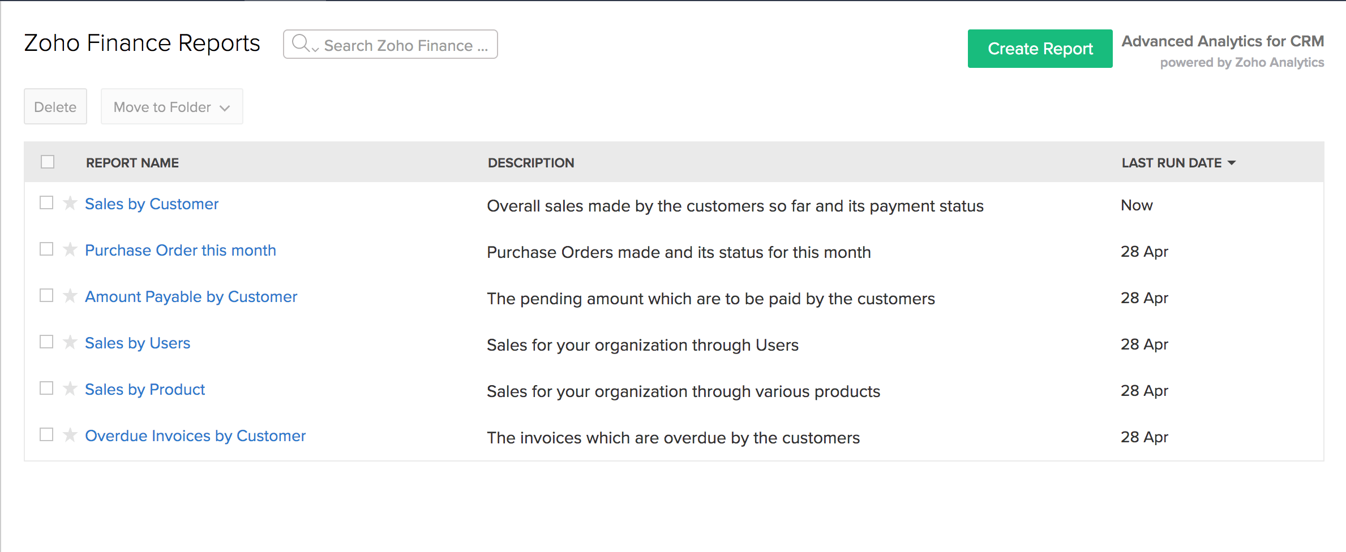Mark Purchase Order this month as favorite

coord(70,249)
